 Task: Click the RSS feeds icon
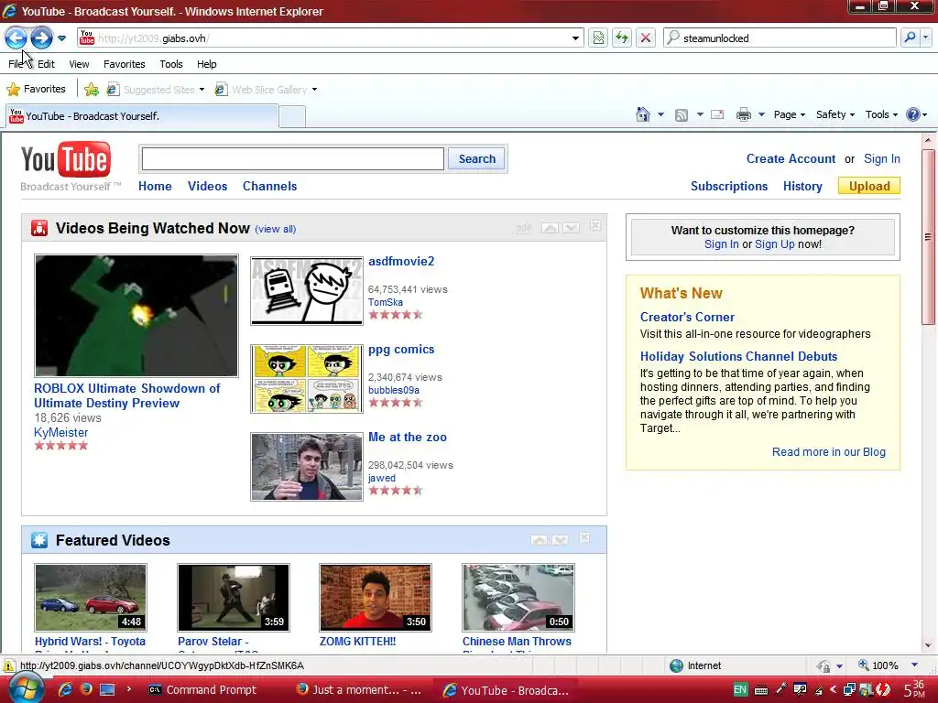[682, 114]
